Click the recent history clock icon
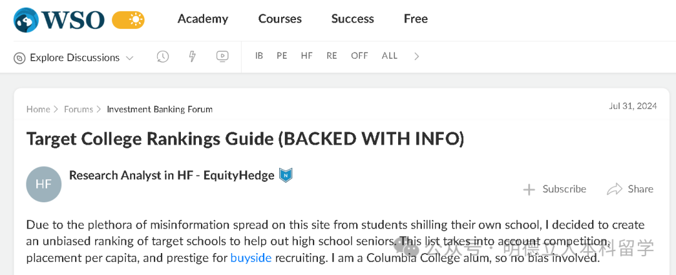Viewport: 676px width, 275px height. 163,56
